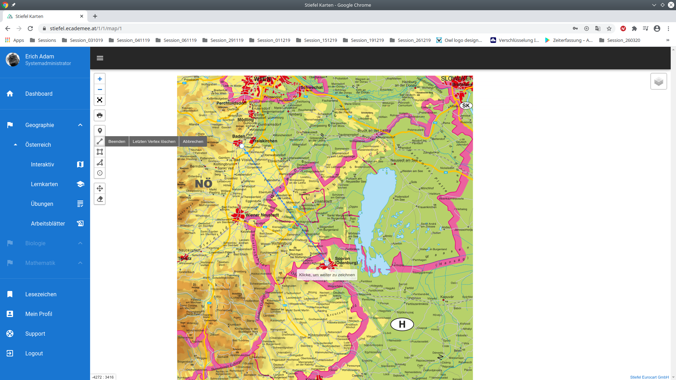
Task: Collapse the Geographie section
Action: 45,125
